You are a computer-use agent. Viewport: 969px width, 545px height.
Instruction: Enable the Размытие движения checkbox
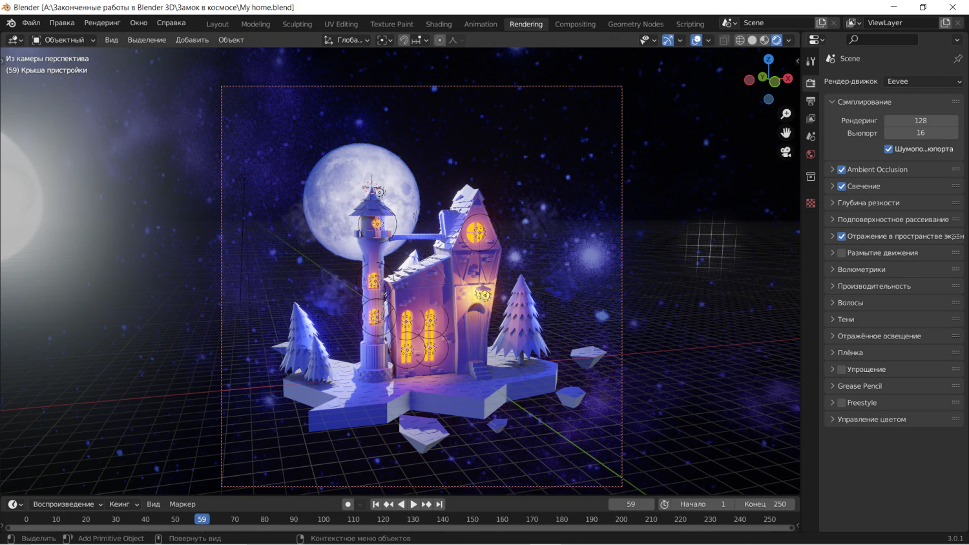842,253
